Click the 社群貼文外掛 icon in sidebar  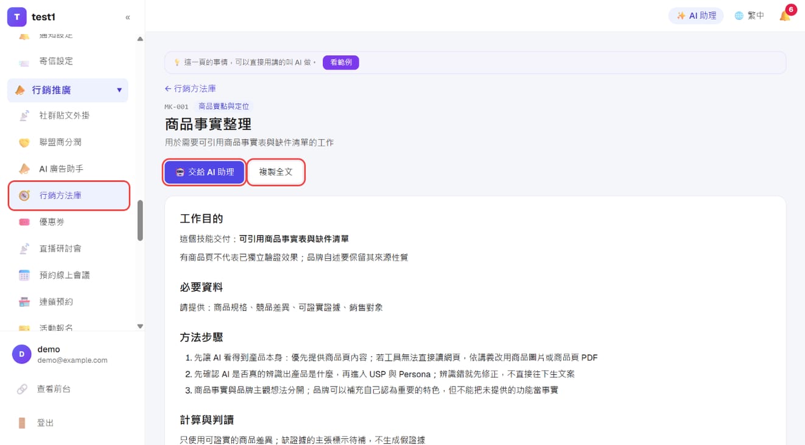point(24,116)
